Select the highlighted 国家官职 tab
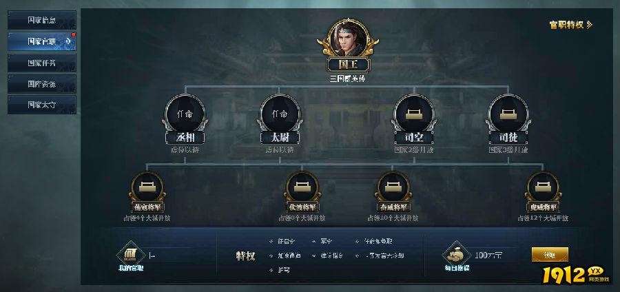 pyautogui.click(x=42, y=41)
